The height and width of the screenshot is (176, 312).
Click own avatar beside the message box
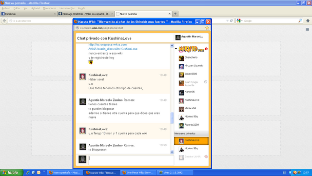(x=82, y=159)
